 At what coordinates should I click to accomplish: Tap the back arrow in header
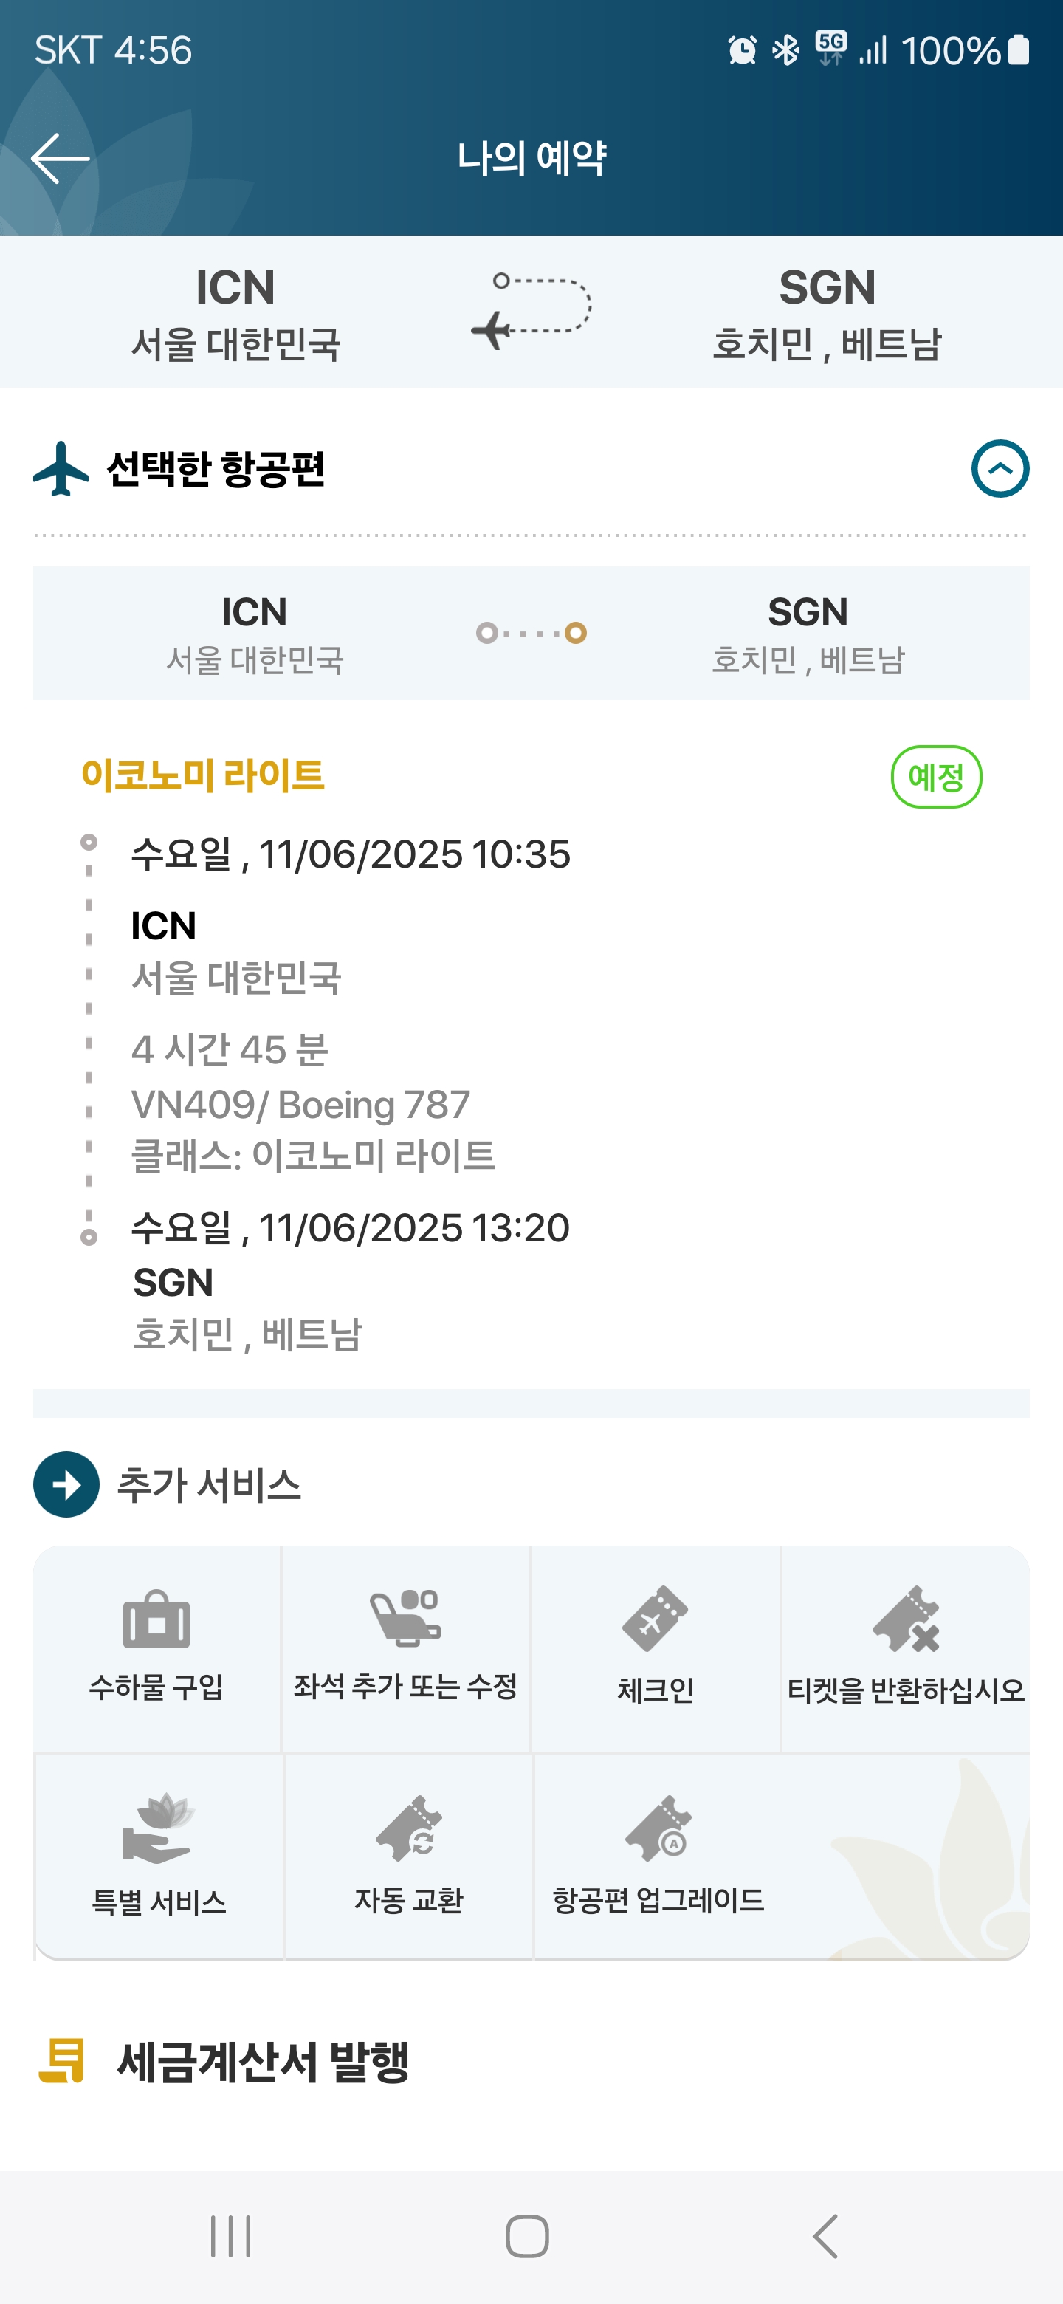pos(60,158)
